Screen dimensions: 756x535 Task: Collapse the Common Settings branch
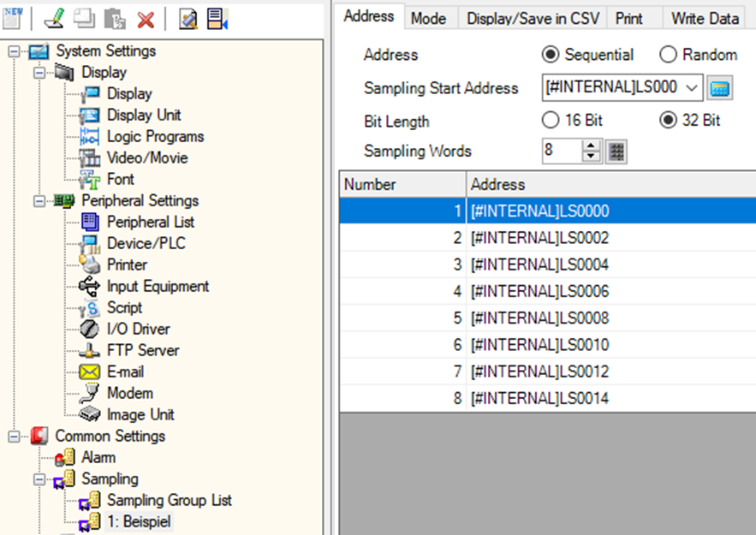point(15,437)
